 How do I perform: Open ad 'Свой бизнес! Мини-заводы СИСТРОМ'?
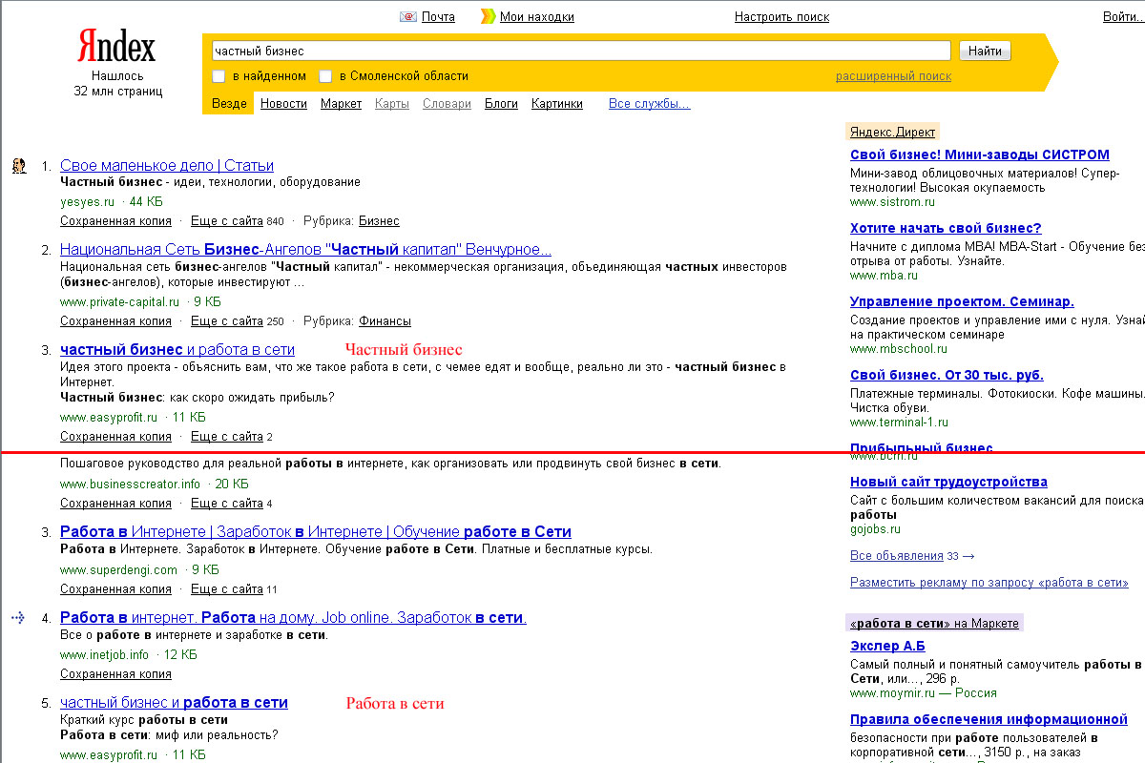pos(980,155)
